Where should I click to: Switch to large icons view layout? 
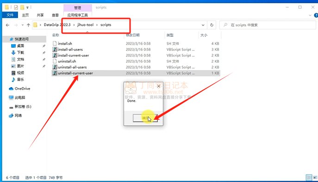coord(315,177)
